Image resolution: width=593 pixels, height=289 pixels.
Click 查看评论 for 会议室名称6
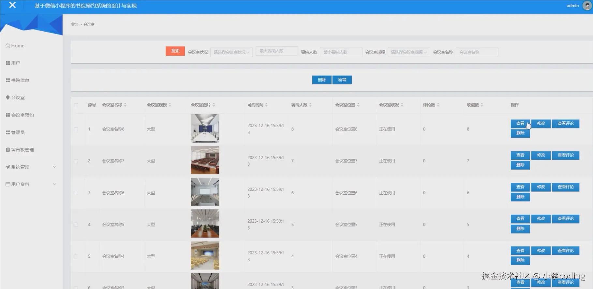click(x=566, y=187)
